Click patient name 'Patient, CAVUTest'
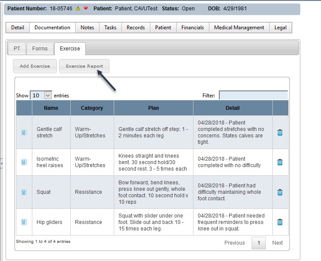This screenshot has width=321, height=261. click(x=136, y=8)
